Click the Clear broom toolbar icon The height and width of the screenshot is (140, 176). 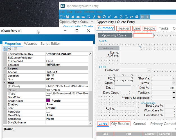[109, 17]
